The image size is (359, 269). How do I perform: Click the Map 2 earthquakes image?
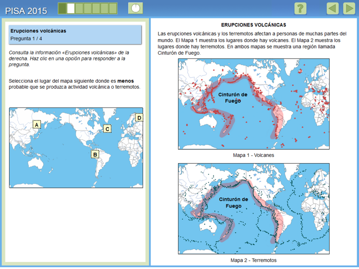tap(253, 209)
